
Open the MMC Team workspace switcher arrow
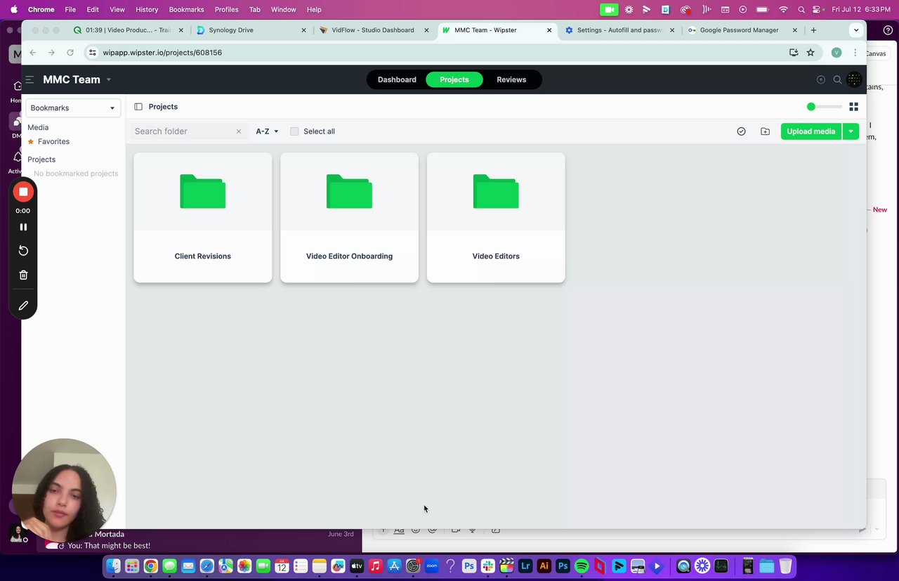(109, 80)
